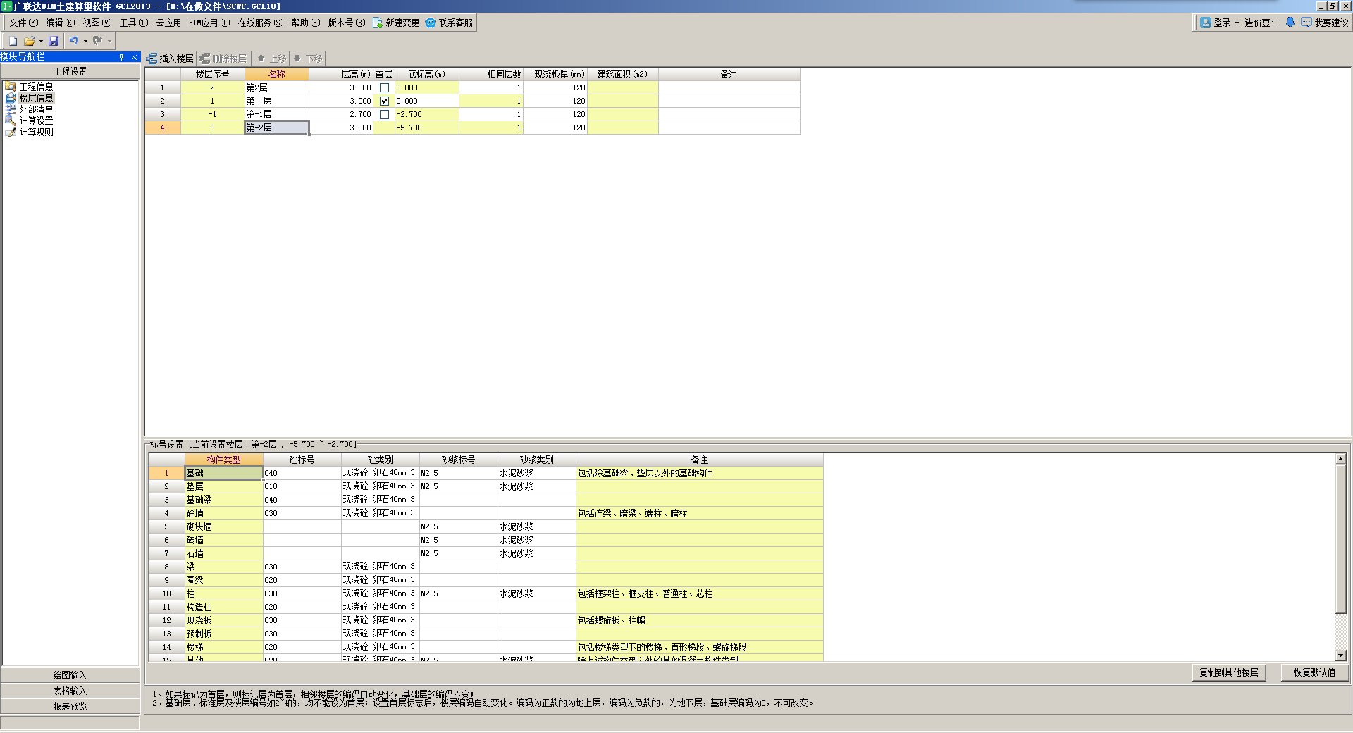Click the 构件类型 column header
This screenshot has width=1353, height=733.
point(223,460)
